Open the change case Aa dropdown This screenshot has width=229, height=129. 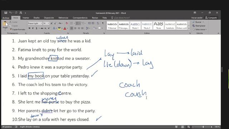(x=60, y=23)
